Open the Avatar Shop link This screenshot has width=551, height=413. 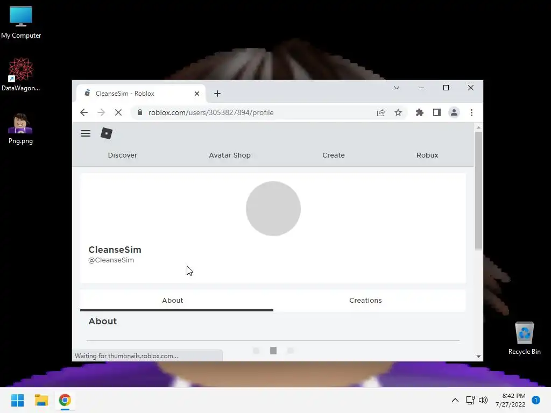click(230, 155)
